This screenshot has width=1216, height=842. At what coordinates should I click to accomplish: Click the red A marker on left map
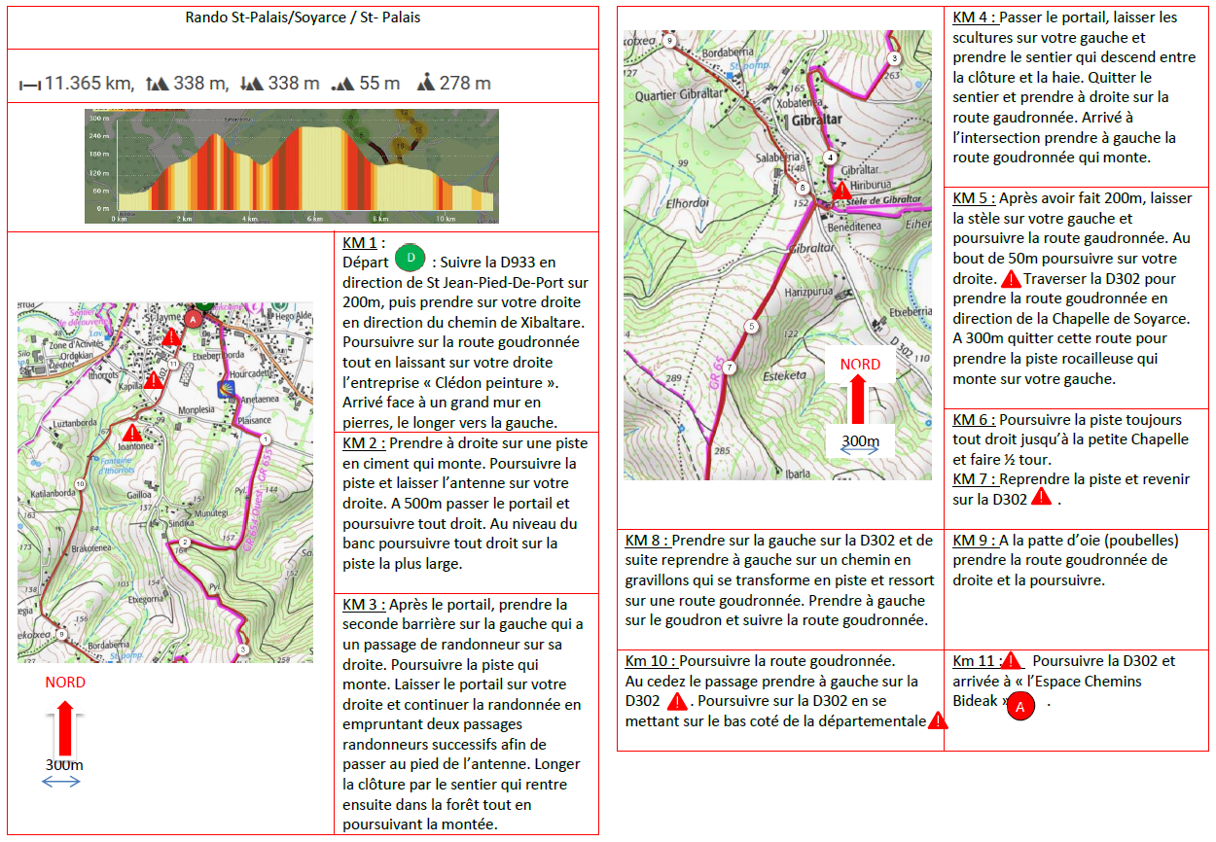193,318
